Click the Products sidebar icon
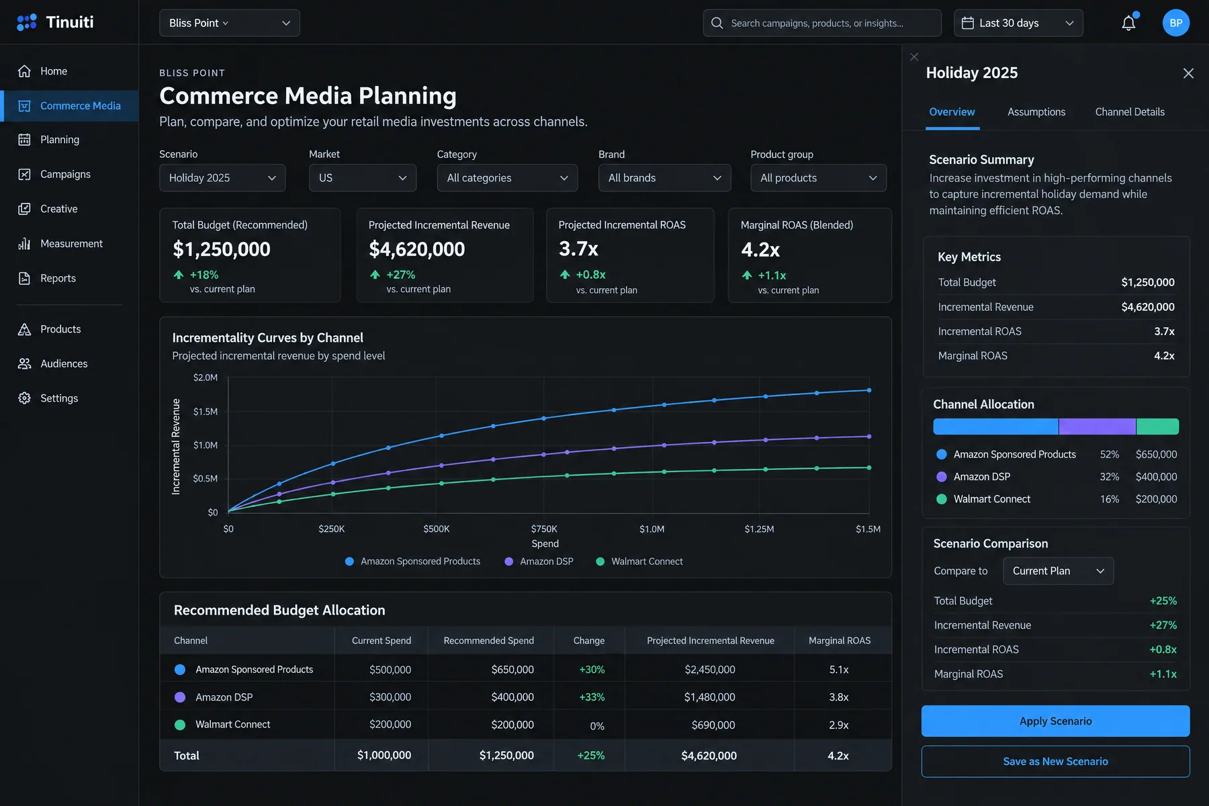Screen dimensions: 1209x806 coord(24,329)
